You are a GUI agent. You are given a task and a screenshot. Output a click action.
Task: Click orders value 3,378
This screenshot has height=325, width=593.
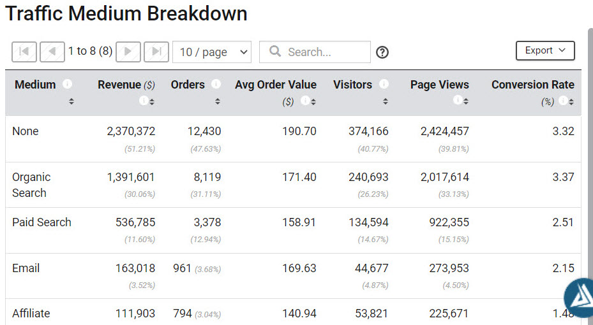[x=207, y=222]
